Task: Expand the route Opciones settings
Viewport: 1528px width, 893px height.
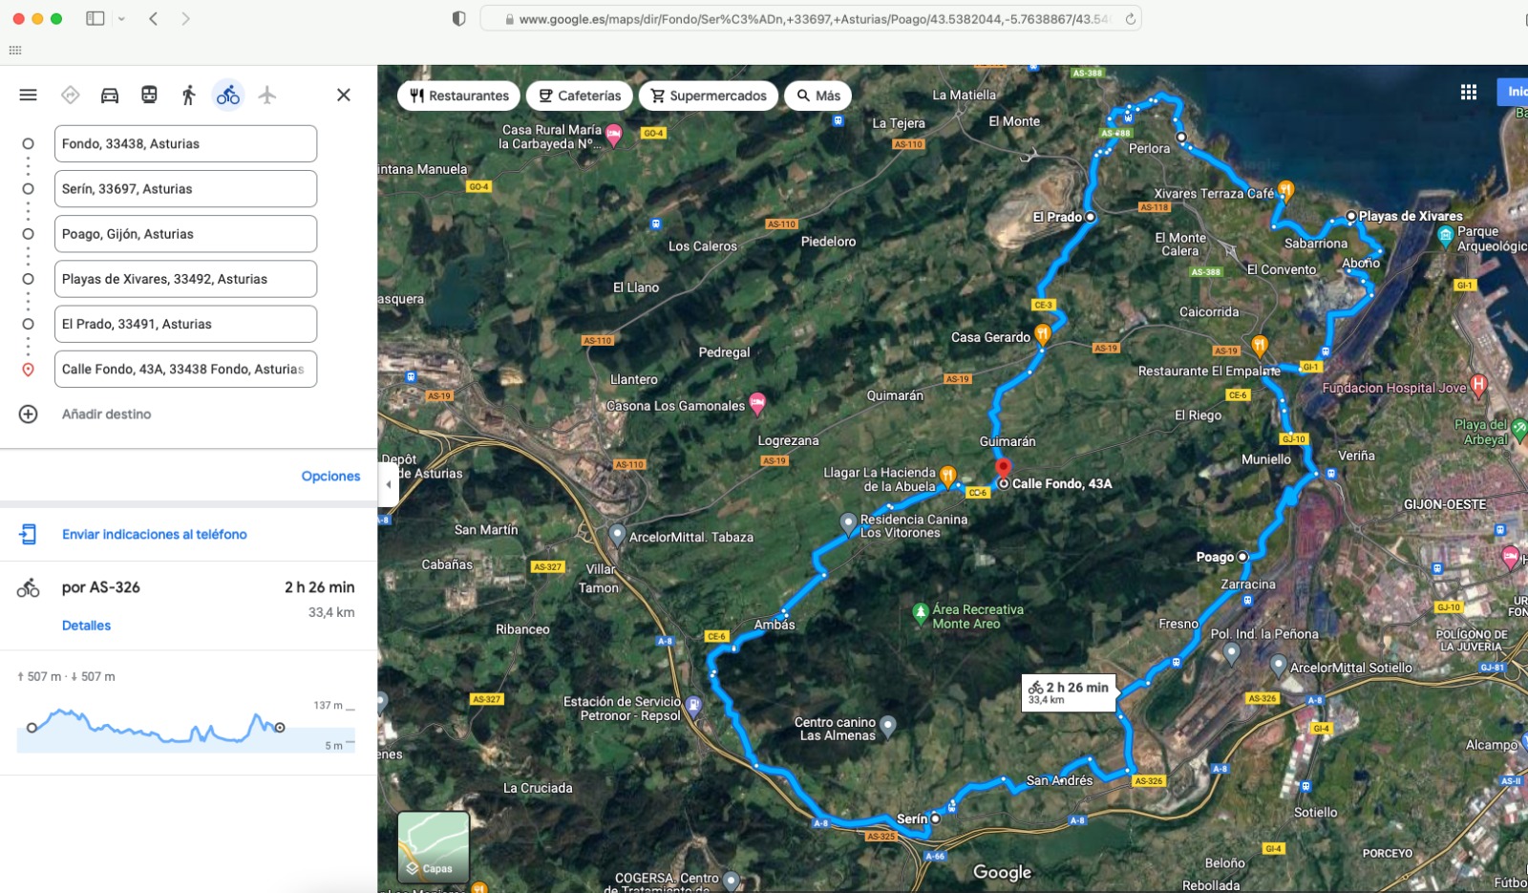Action: 330,476
